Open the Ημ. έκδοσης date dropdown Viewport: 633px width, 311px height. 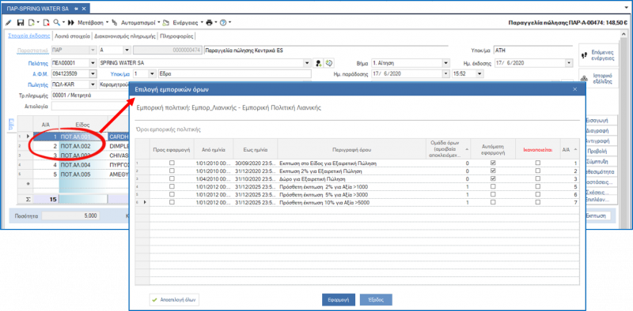569,63
